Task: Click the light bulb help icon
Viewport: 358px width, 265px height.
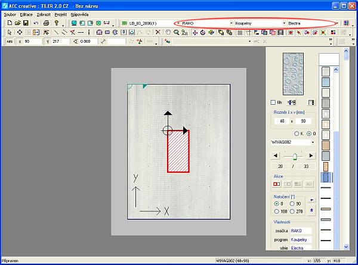Action: tap(57, 23)
